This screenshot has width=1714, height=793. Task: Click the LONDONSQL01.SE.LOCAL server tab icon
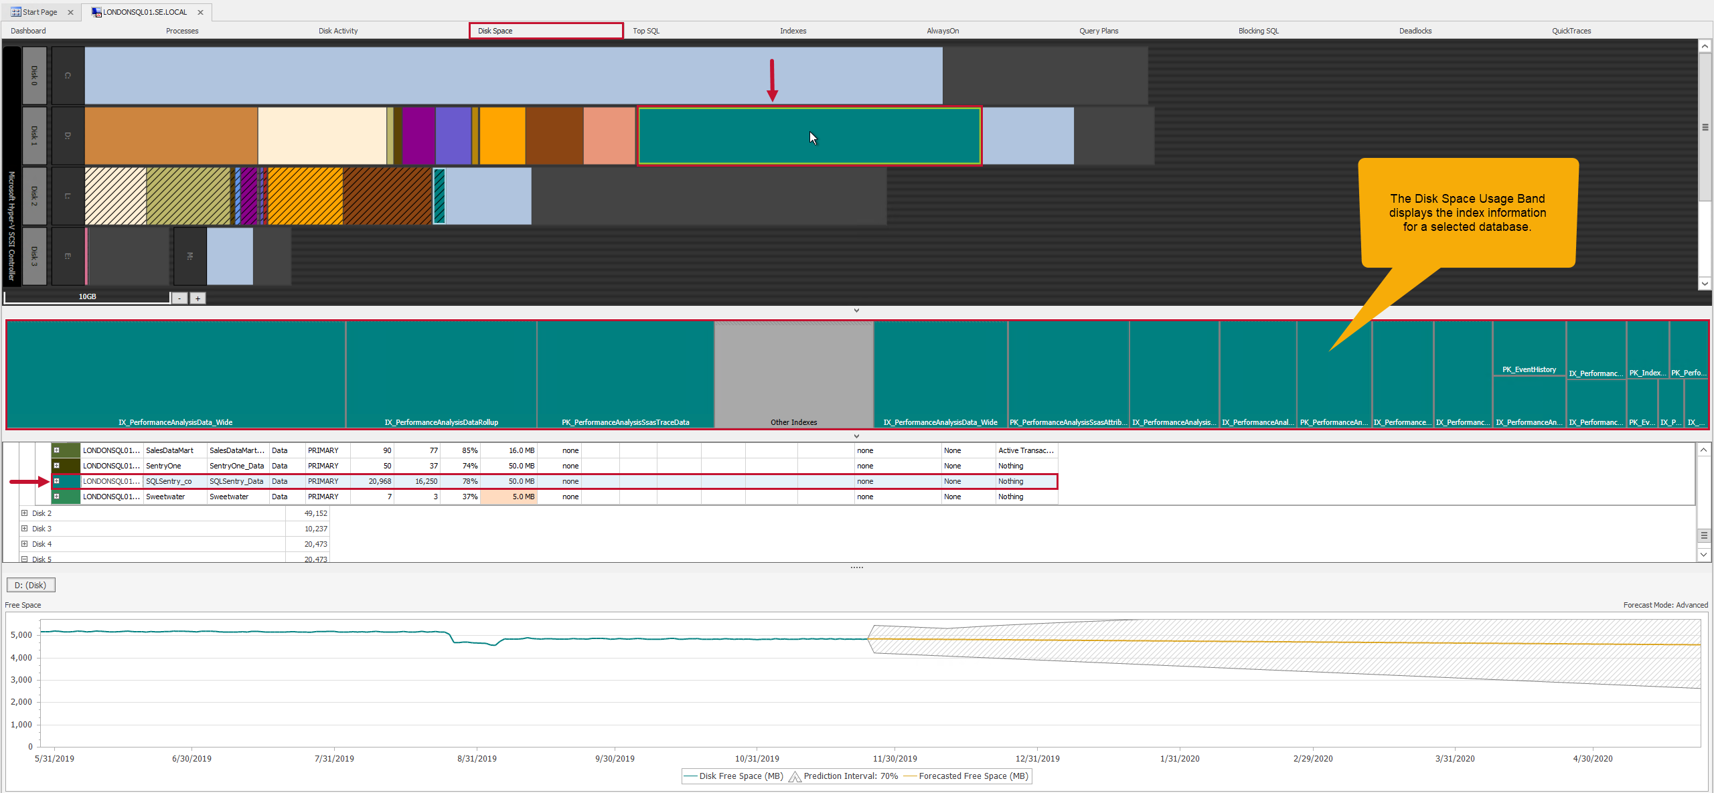[x=96, y=12]
